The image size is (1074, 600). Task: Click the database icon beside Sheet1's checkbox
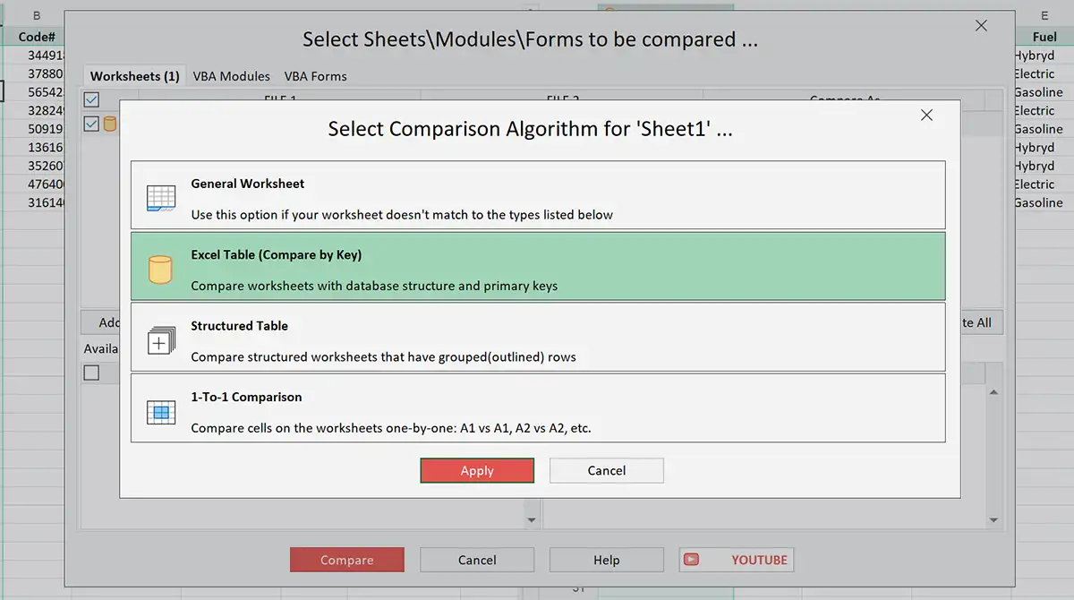click(110, 124)
